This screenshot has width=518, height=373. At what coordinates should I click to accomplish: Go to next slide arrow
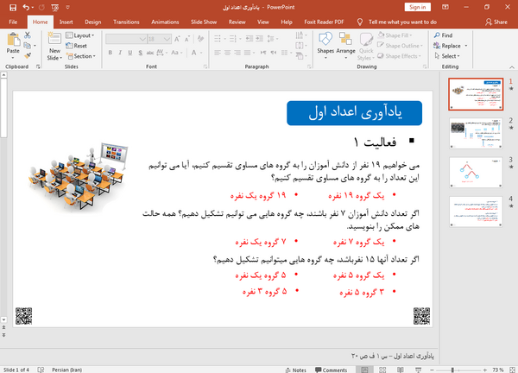pyautogui.click(x=4, y=335)
